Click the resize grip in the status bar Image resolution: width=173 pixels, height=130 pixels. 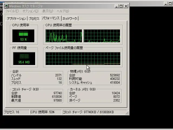coord(127,113)
